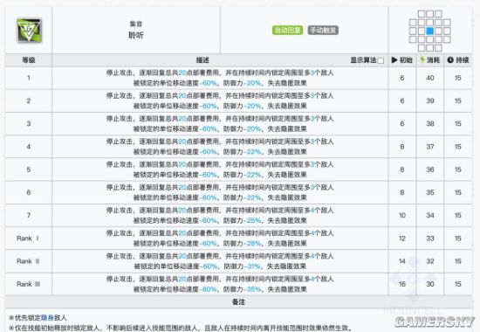Click cost value 39 in level 2 row
The width and height of the screenshot is (480, 332).
[x=430, y=100]
